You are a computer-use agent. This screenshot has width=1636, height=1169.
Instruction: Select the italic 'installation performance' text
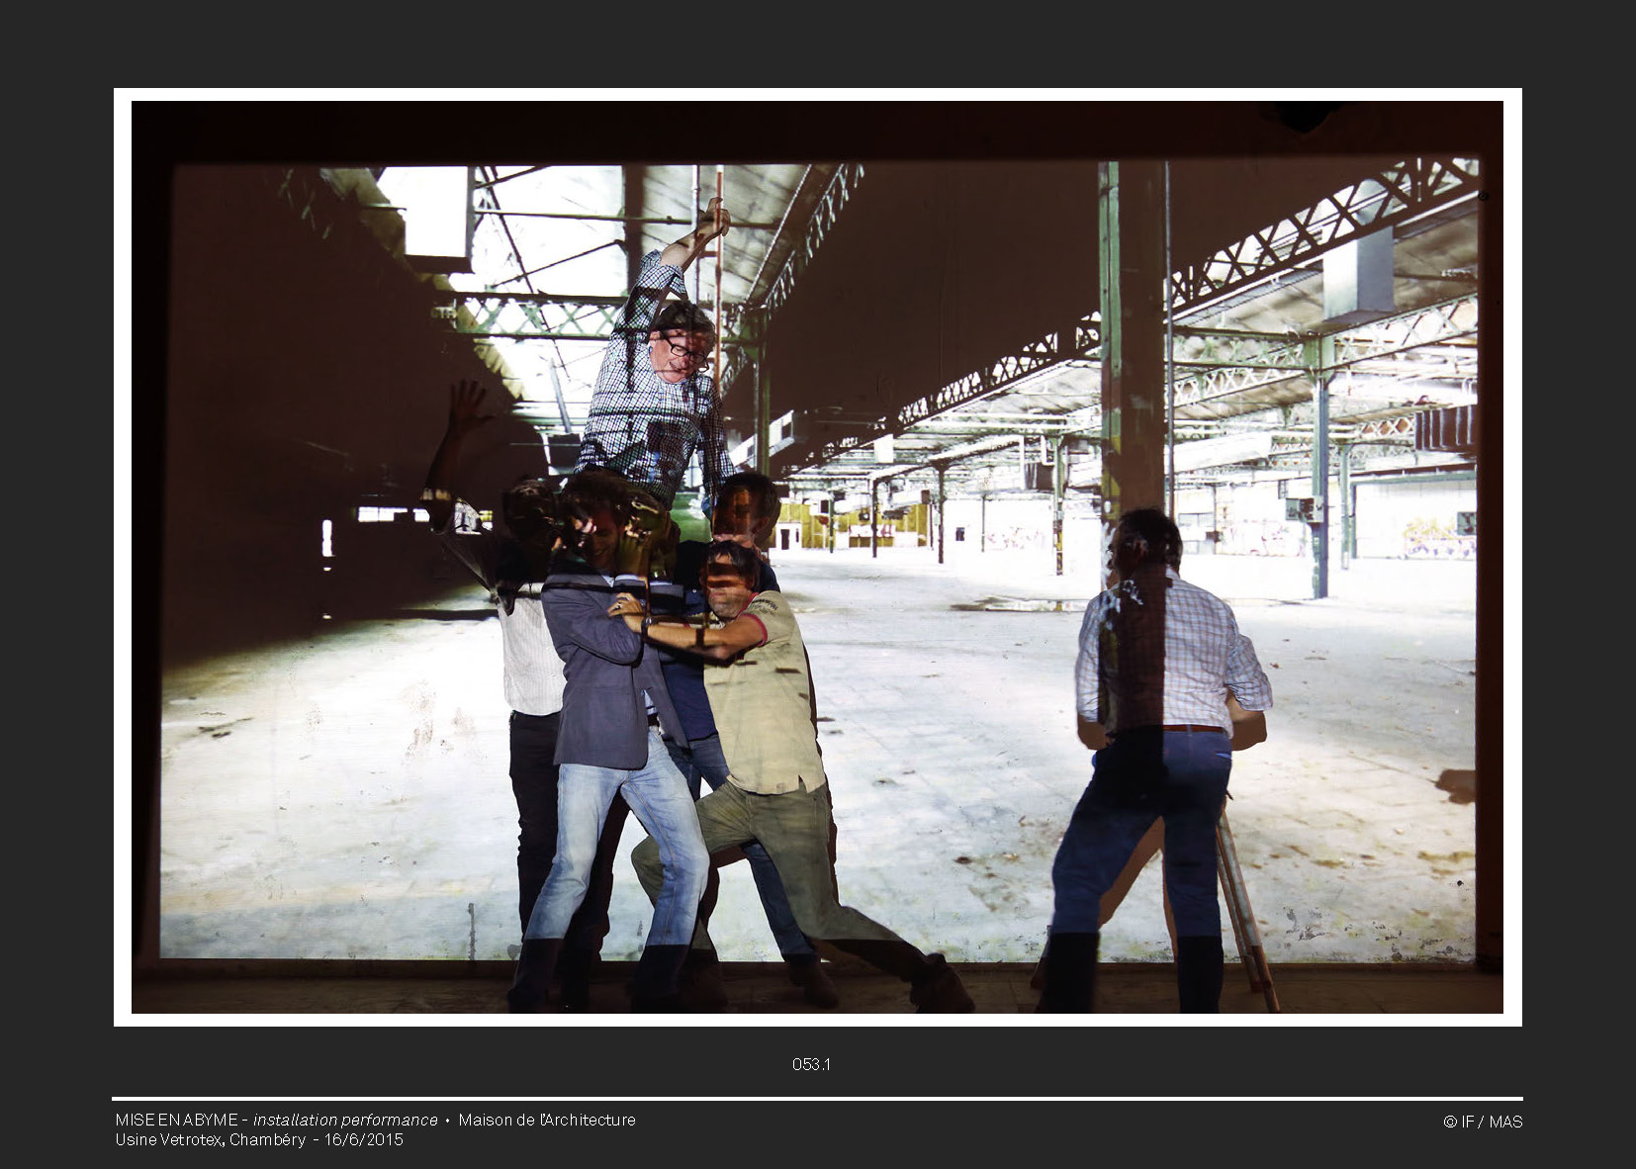pos(345,1120)
